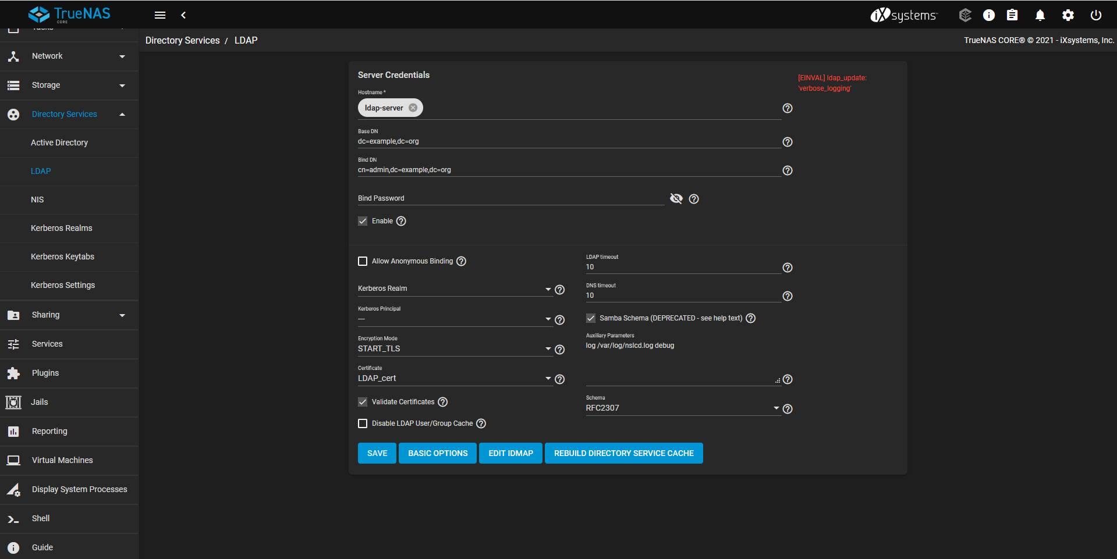The width and height of the screenshot is (1117, 559).
Task: Open the Task Manager clipboard icon
Action: click(x=1012, y=15)
